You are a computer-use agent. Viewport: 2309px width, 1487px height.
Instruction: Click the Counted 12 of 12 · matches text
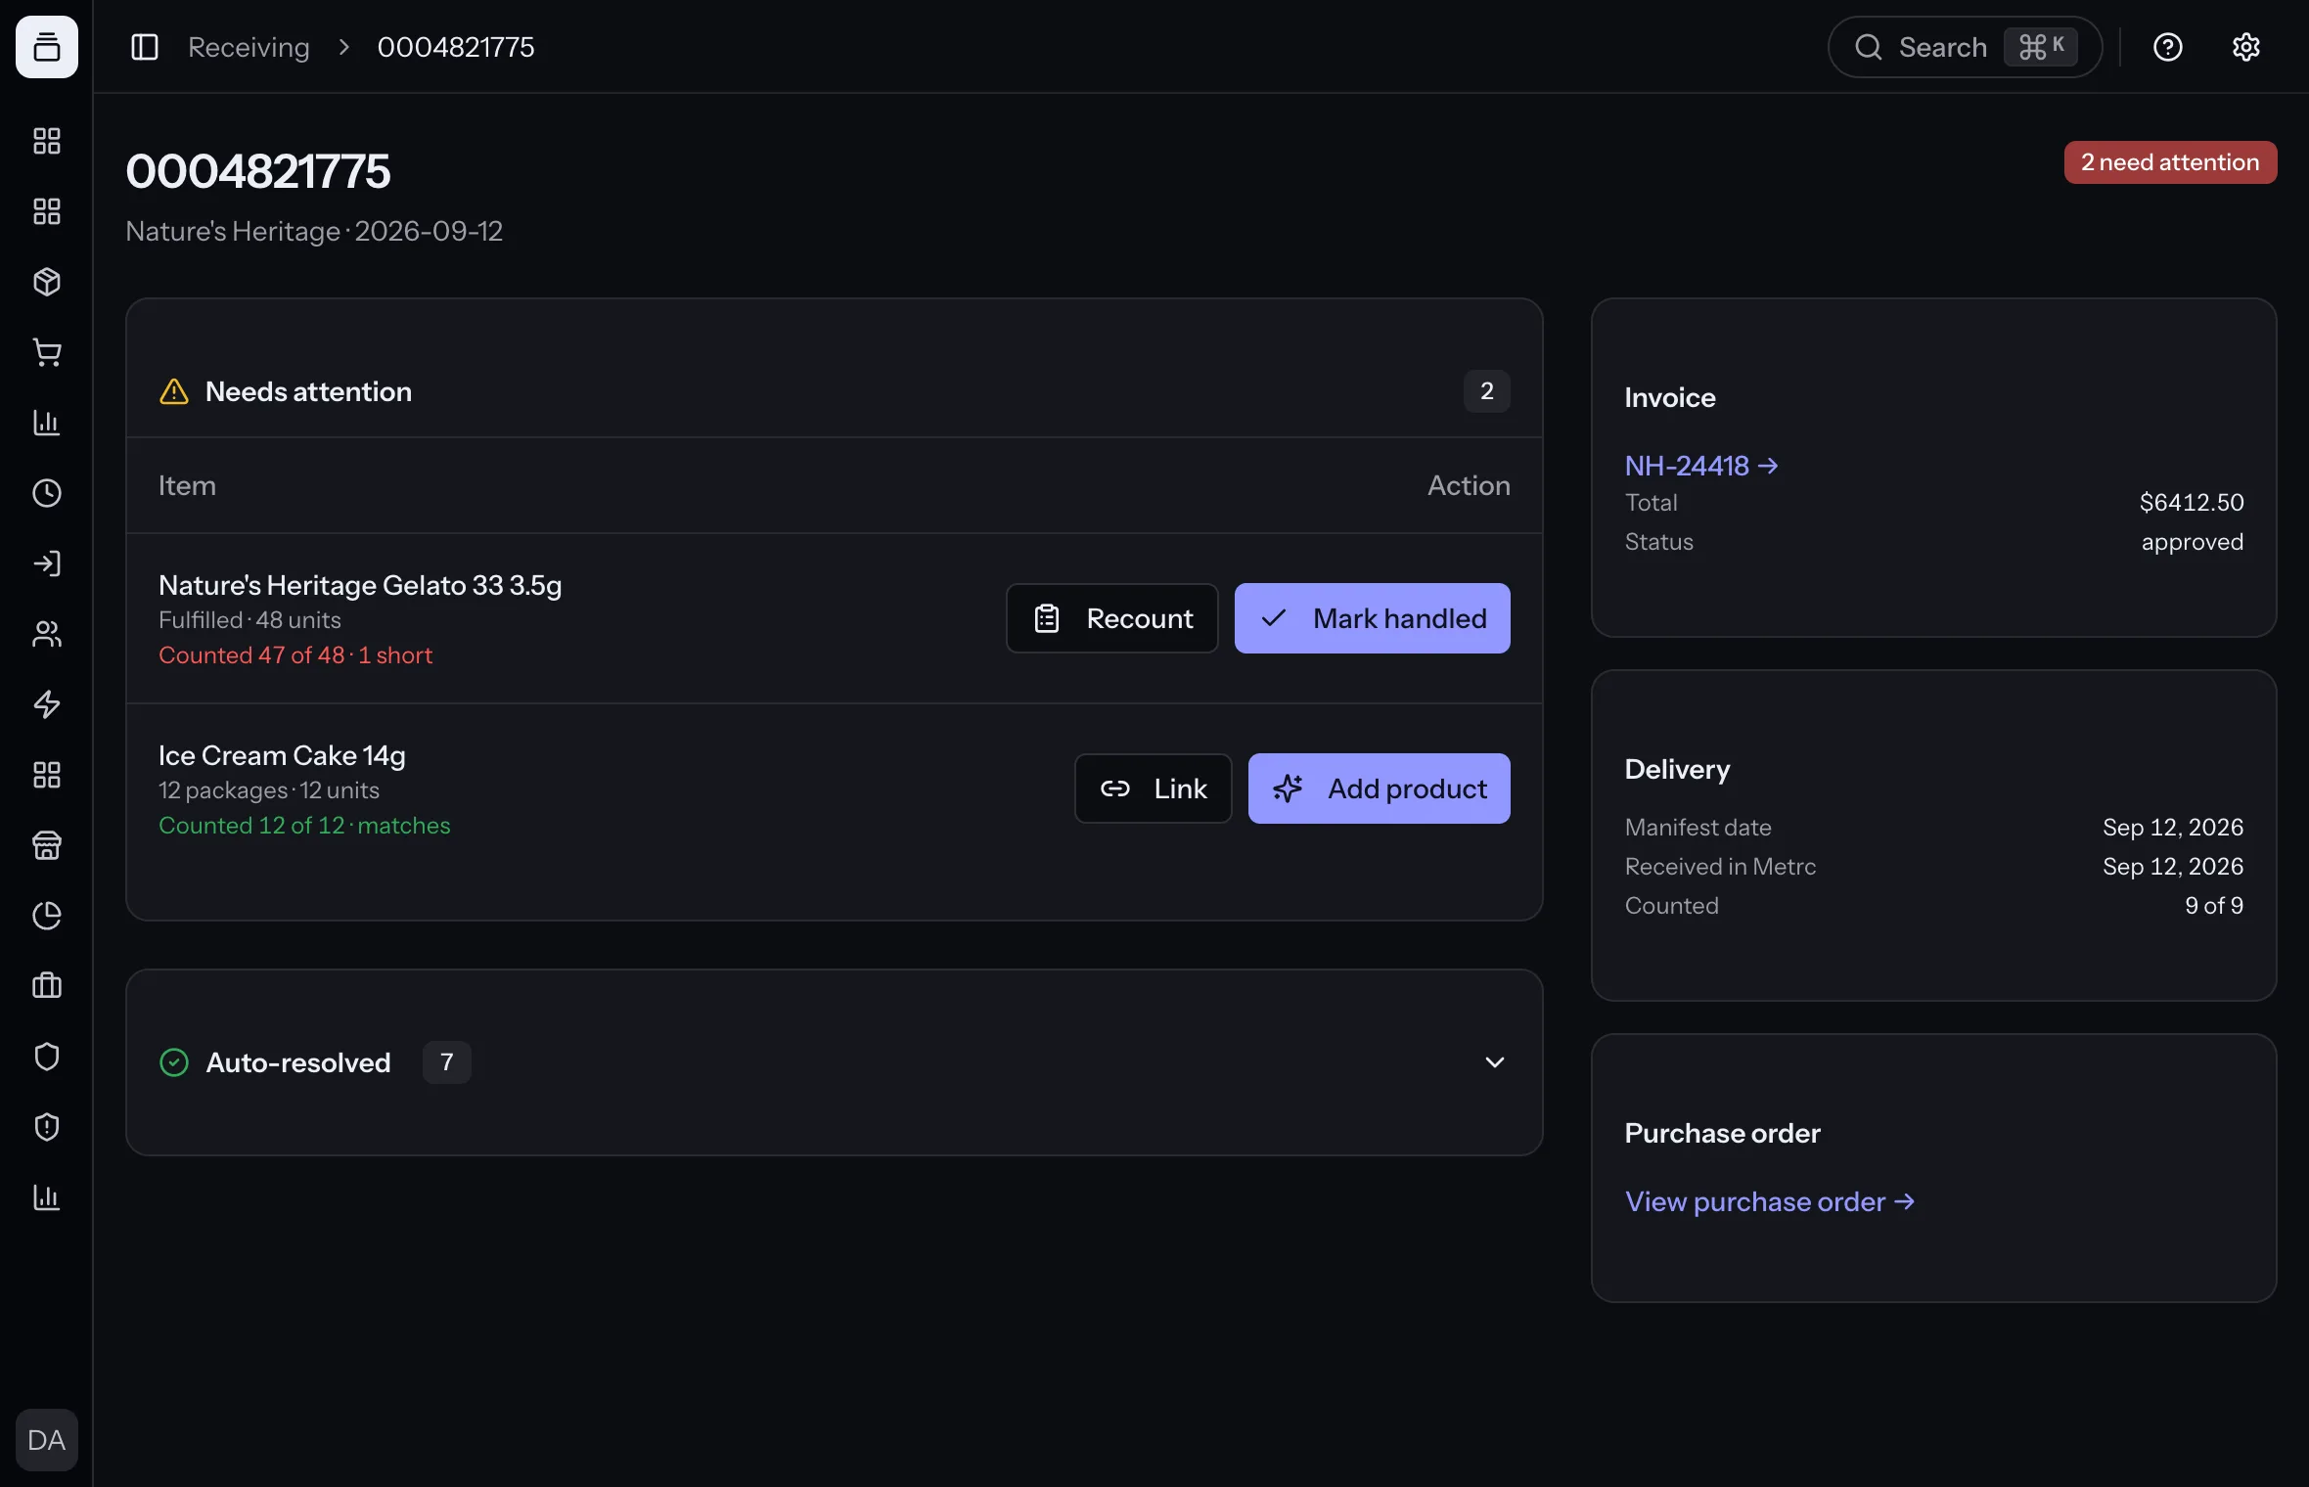tap(304, 826)
